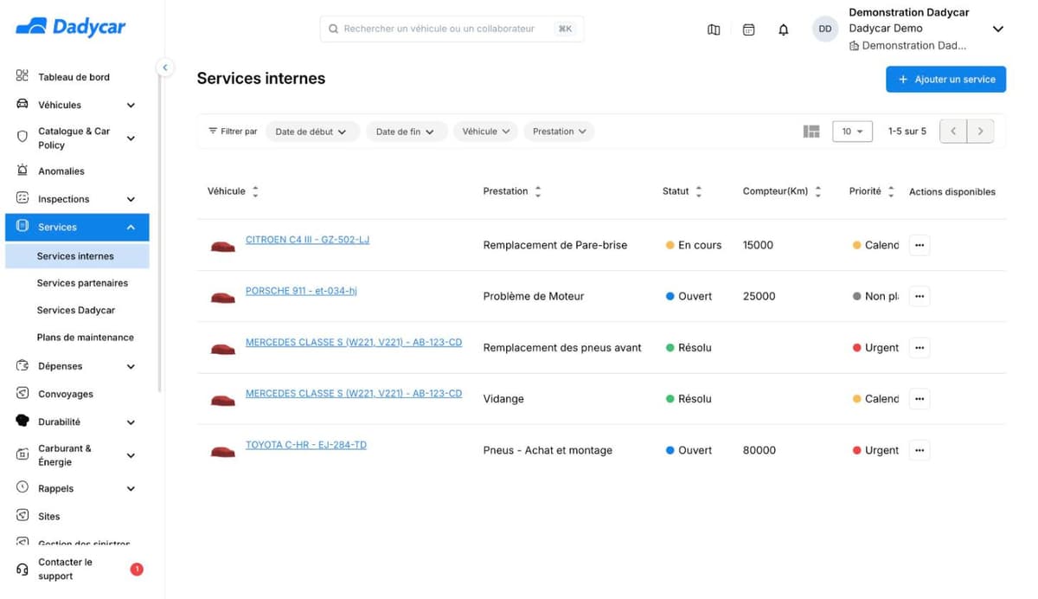
Task: Select Services internes submenu item
Action: point(77,256)
